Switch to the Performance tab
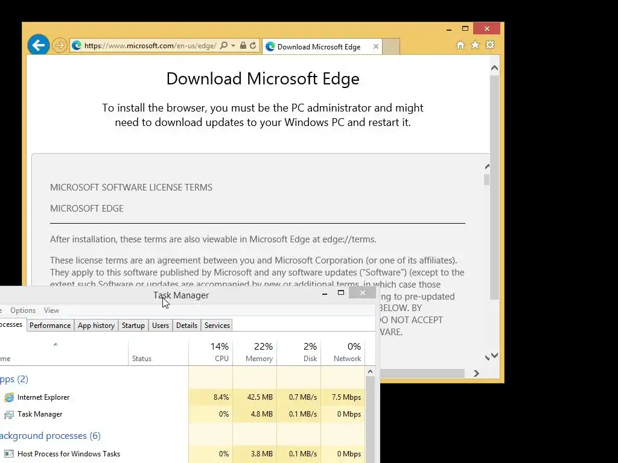Image resolution: width=618 pixels, height=463 pixels. [50, 326]
